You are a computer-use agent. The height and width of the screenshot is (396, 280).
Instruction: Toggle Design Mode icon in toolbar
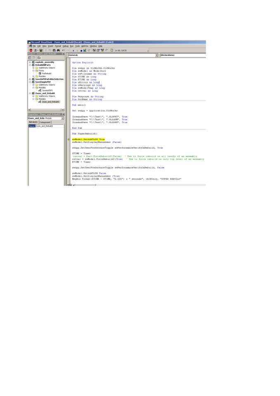pyautogui.click(x=85, y=50)
